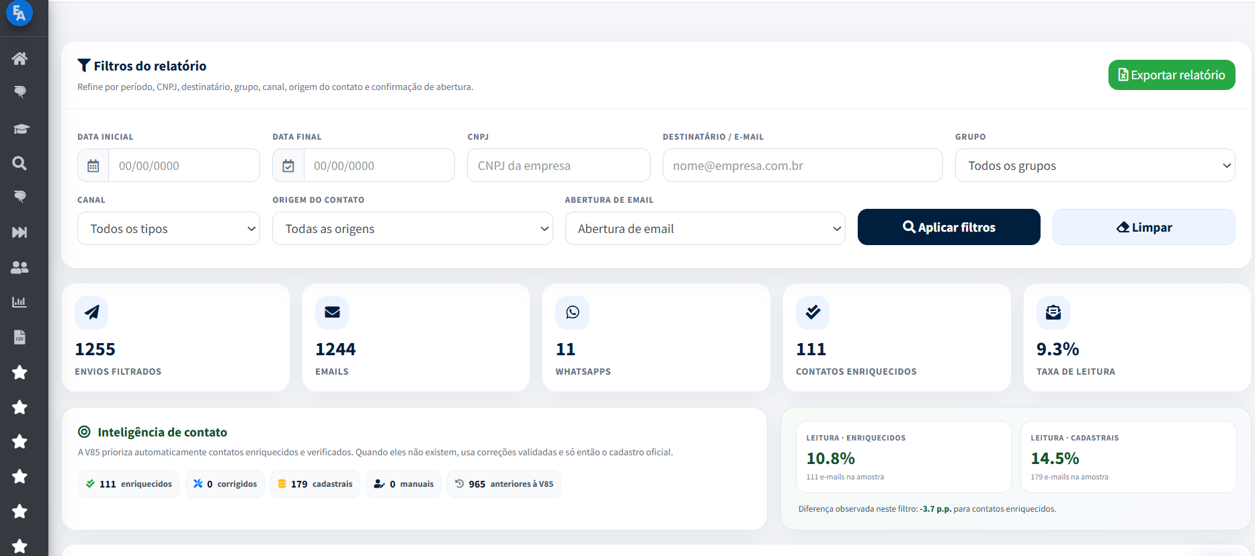The height and width of the screenshot is (556, 1255).
Task: Click the 179 e-mails na amostra text
Action: (x=1069, y=477)
